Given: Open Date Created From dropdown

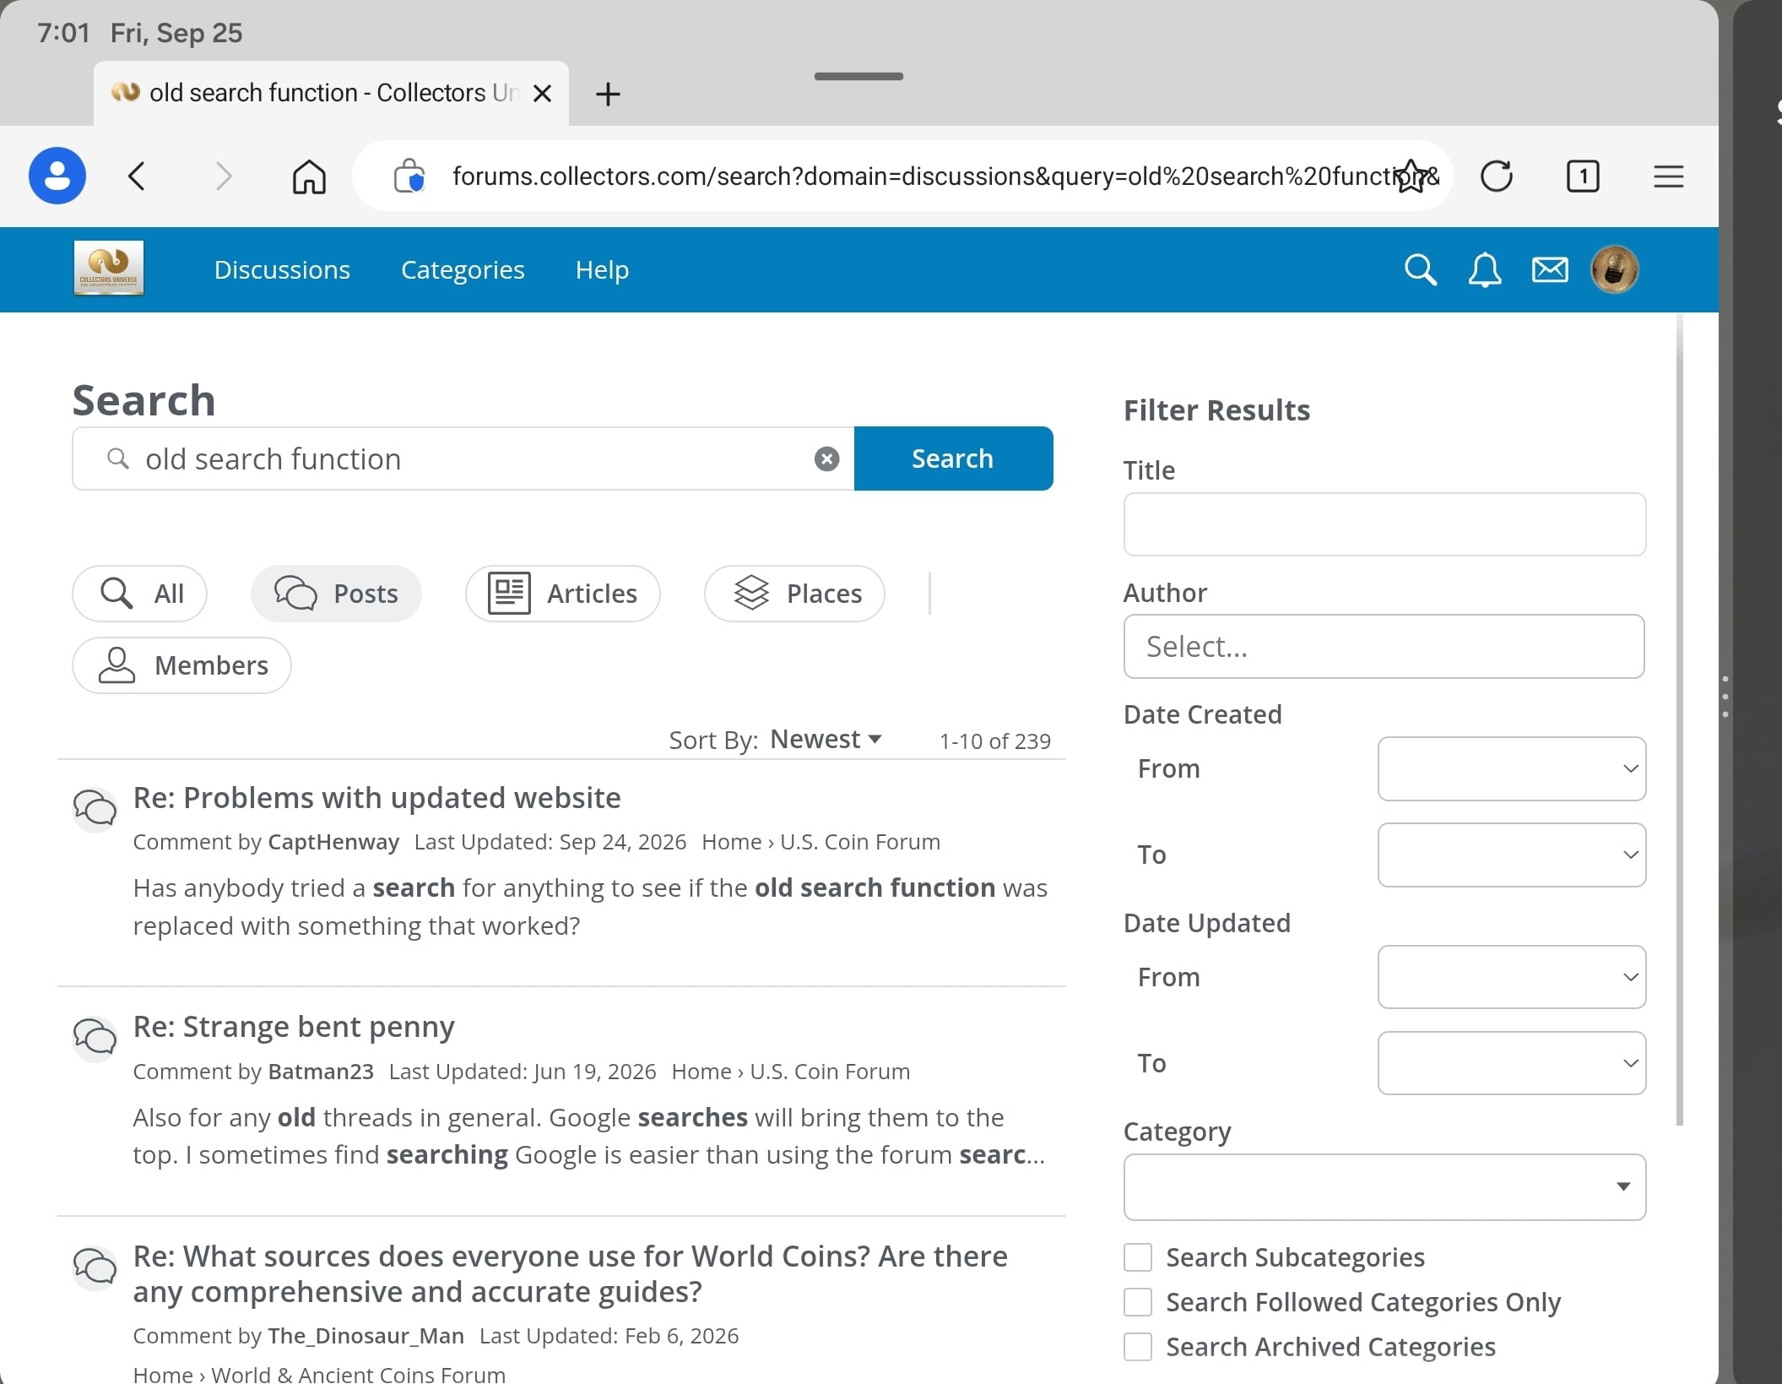Looking at the screenshot, I should click(x=1511, y=768).
